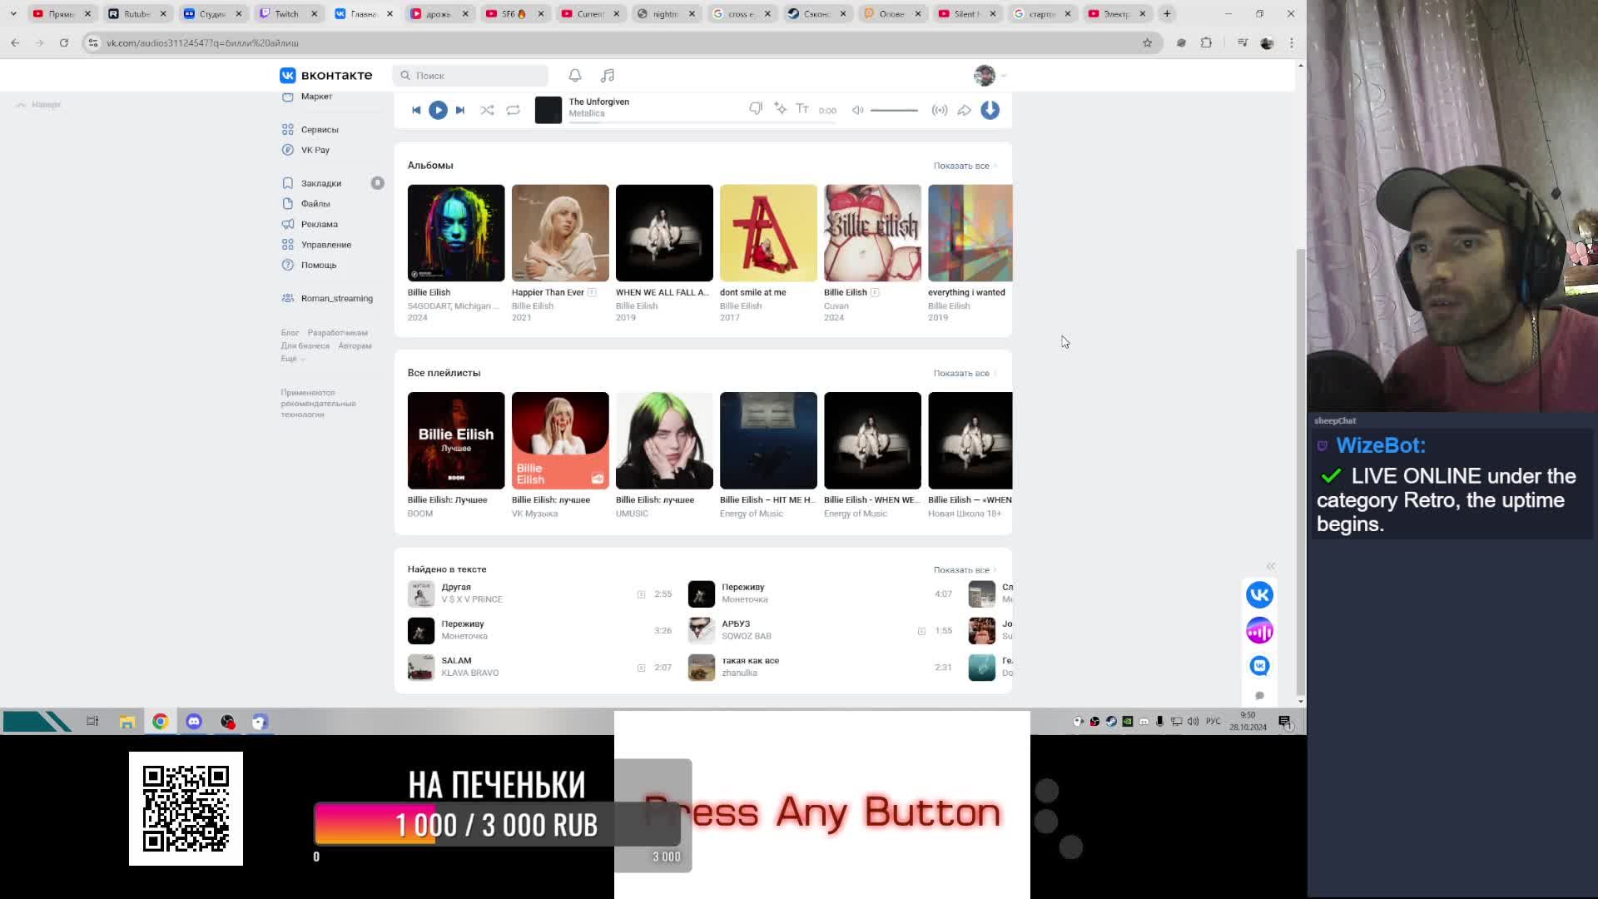Toggle repeat mode in audio player
The width and height of the screenshot is (1598, 899).
(513, 110)
